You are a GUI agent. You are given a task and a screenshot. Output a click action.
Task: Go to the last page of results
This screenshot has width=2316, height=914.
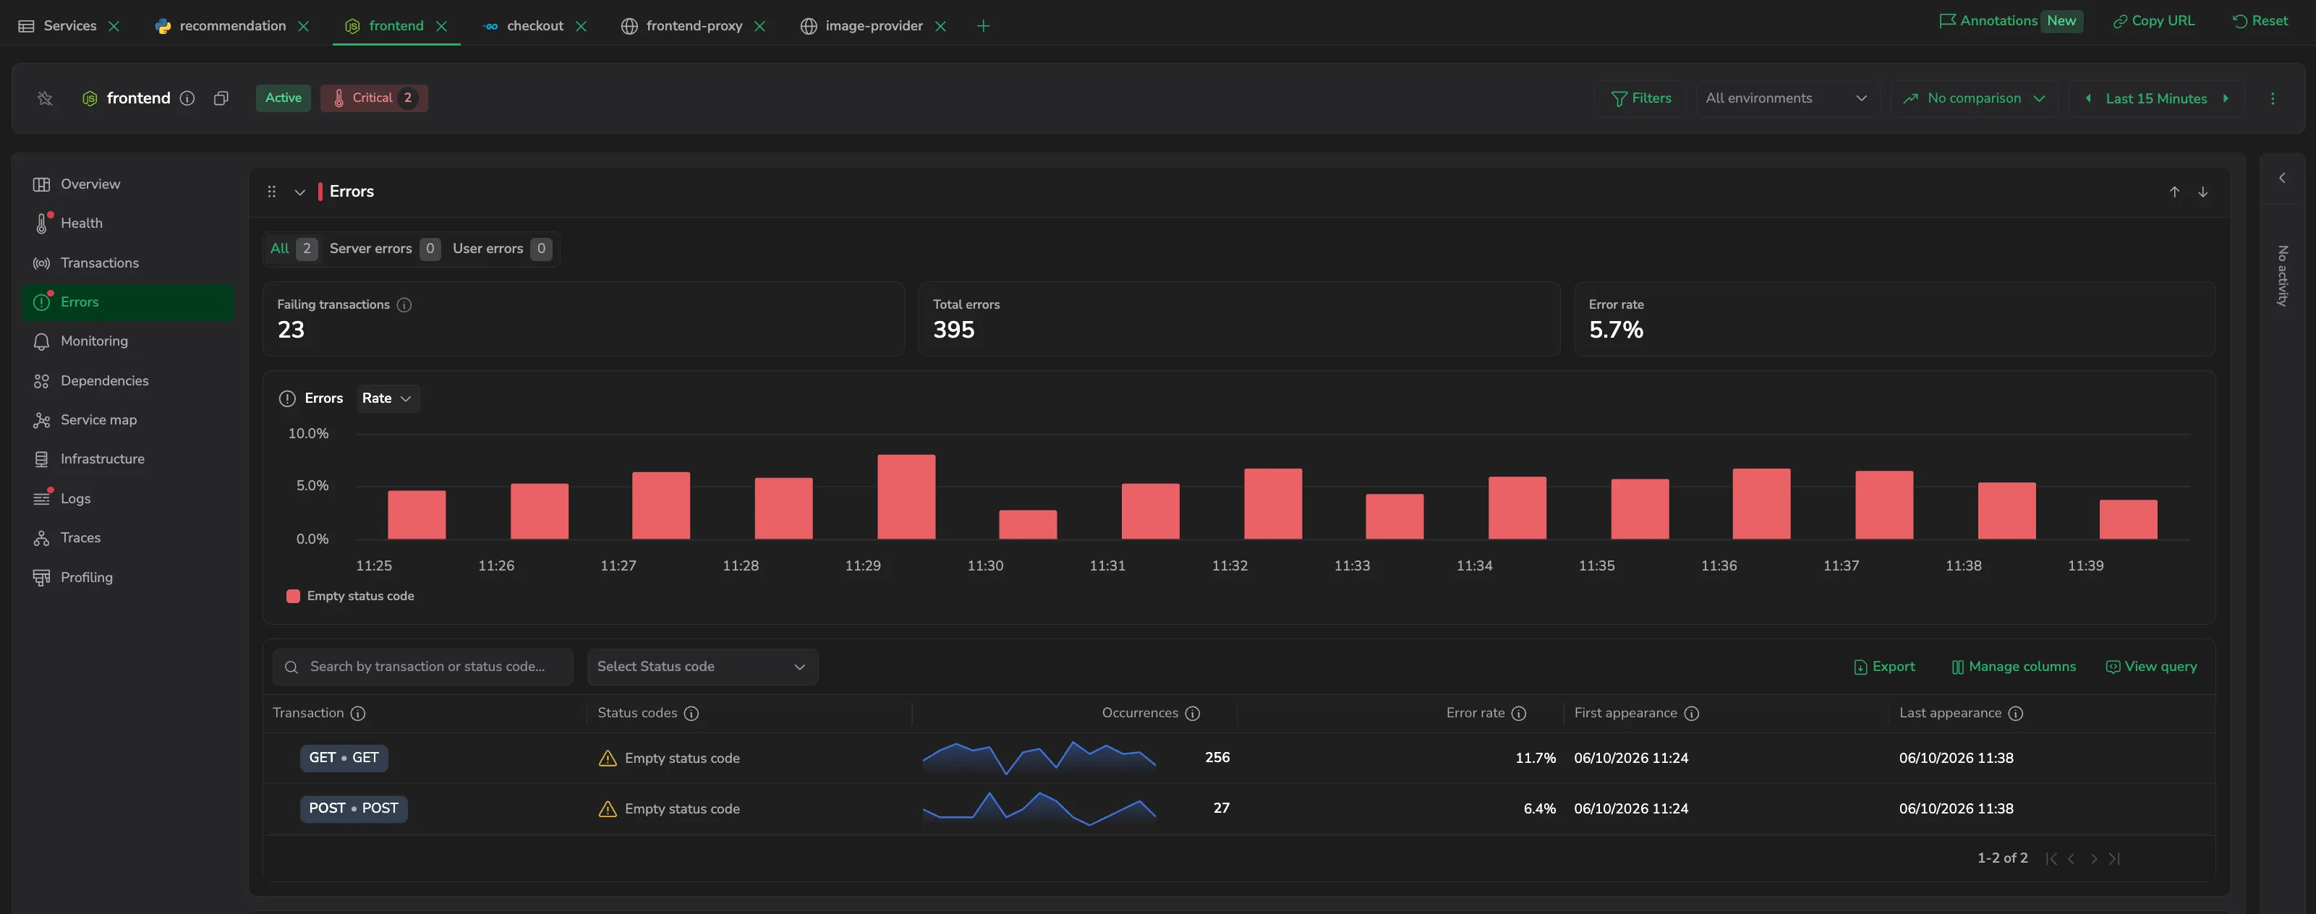coord(2115,858)
